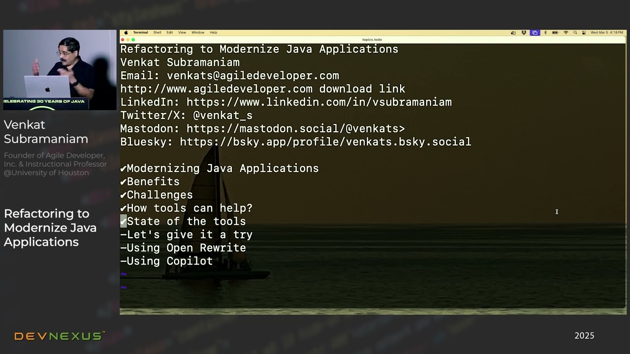Click the highlighted screen mirroring icon
Viewport: 630px width, 354px height.
click(535, 32)
